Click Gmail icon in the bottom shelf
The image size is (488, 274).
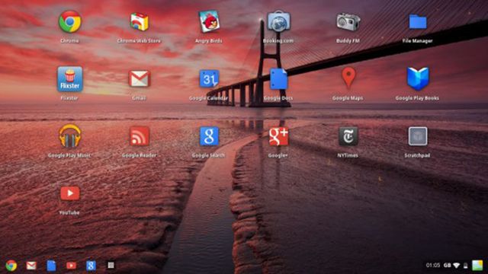click(x=31, y=266)
